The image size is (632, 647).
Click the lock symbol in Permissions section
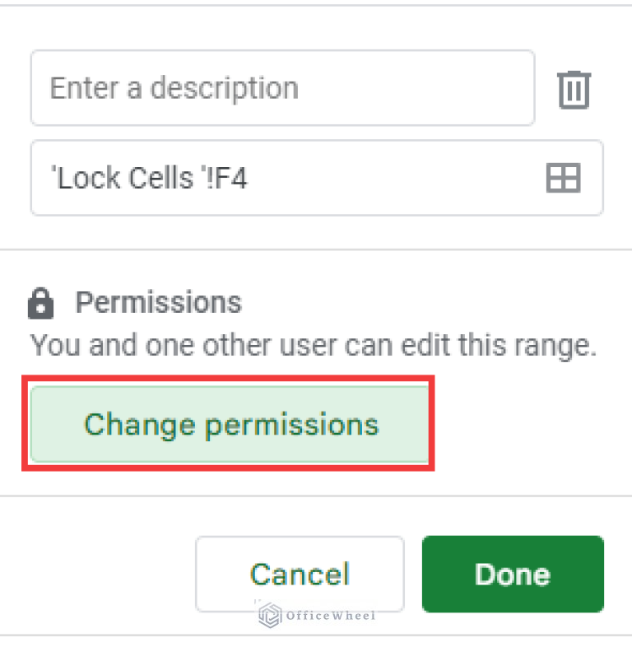[x=40, y=305]
